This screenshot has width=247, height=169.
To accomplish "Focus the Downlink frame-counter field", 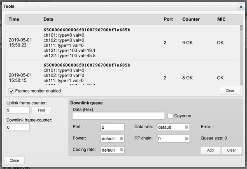I will [x=18, y=127].
